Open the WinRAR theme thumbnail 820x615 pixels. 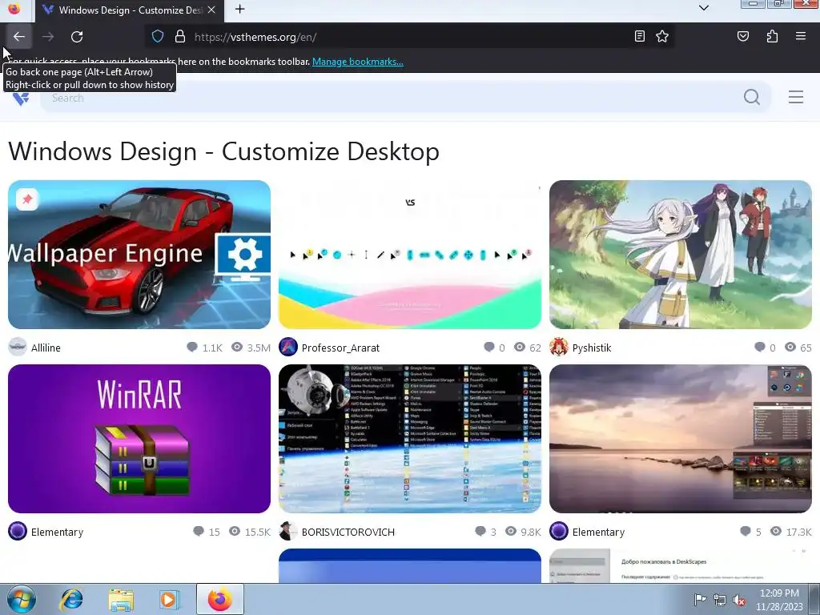coord(139,439)
